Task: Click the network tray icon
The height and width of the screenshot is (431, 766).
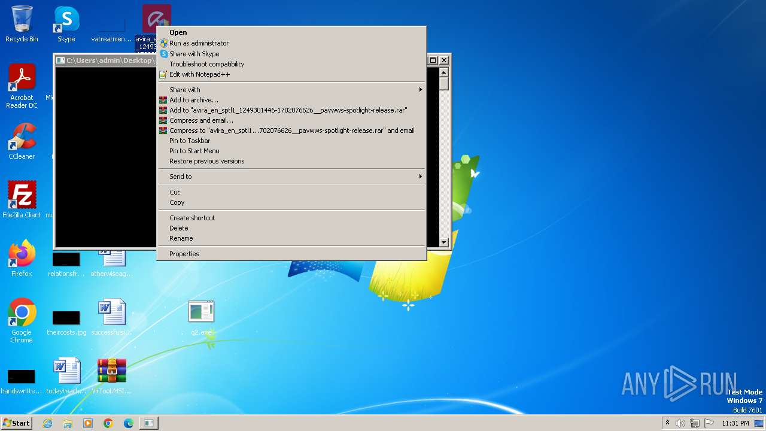Action: 695,423
